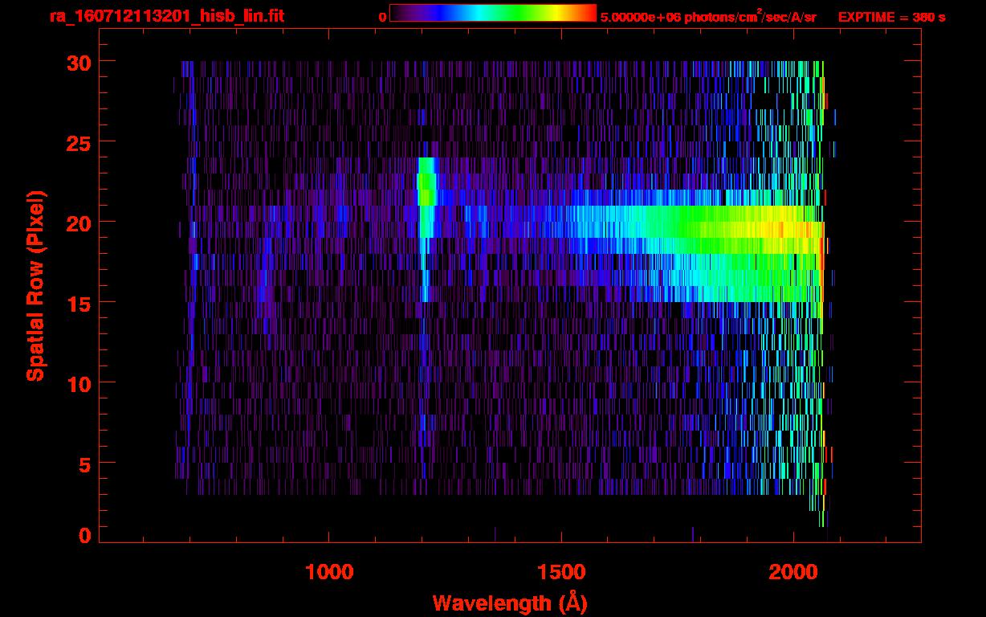Click the 5.00000e+06 photons color bar maximum label

coord(707,17)
